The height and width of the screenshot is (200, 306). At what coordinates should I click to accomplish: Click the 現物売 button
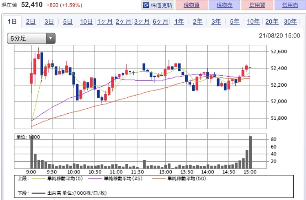point(224,5)
